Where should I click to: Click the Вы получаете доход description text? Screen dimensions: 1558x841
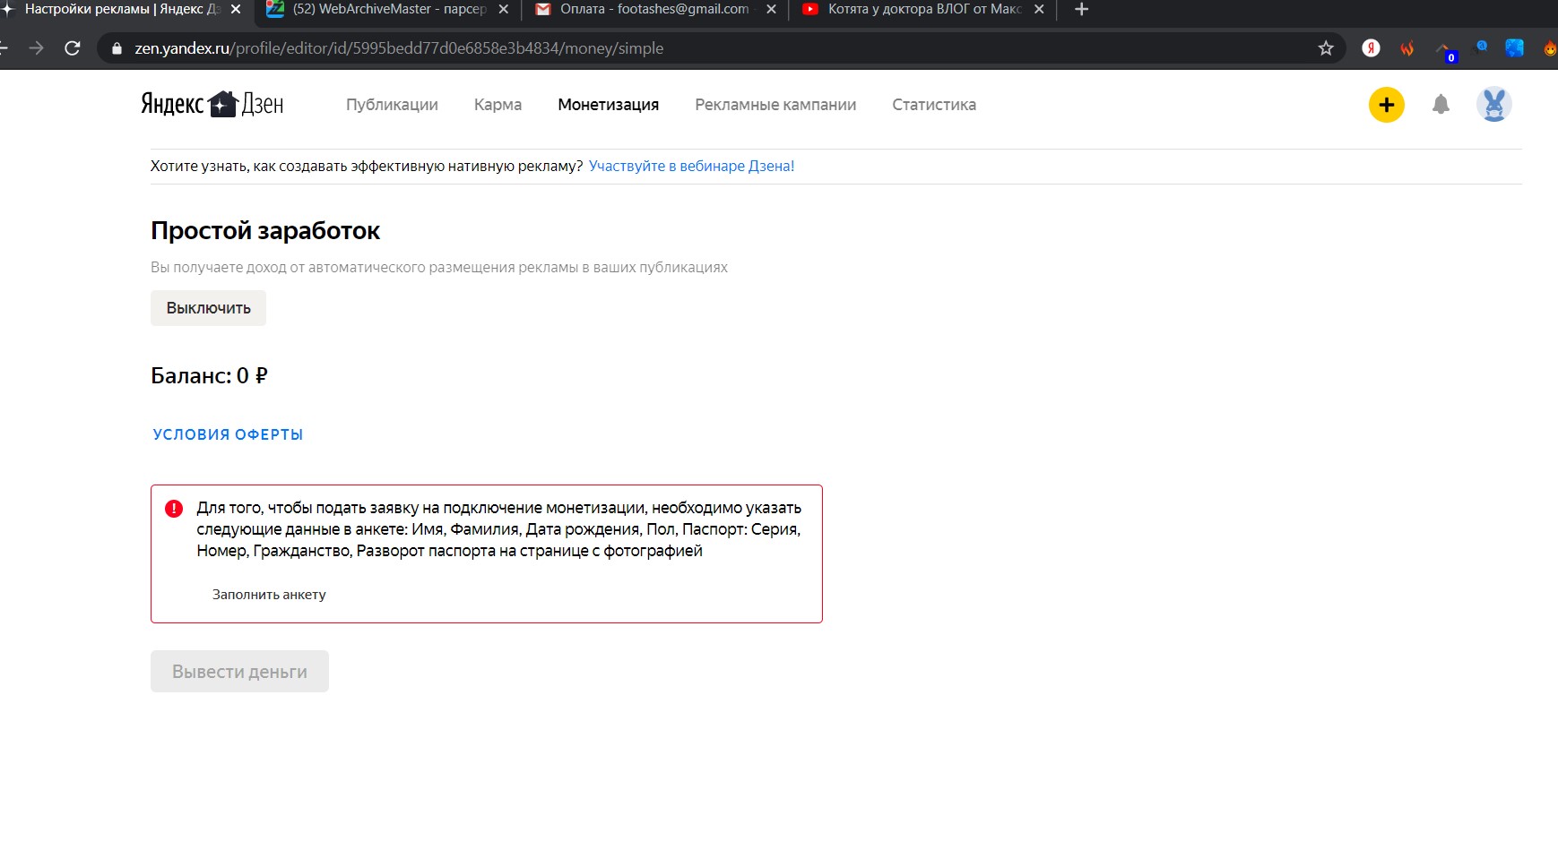click(439, 267)
